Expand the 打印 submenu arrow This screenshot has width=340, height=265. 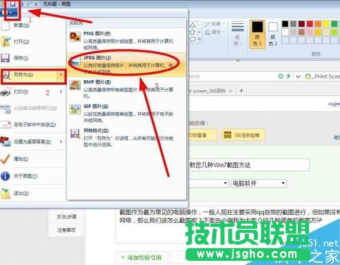[x=61, y=92]
